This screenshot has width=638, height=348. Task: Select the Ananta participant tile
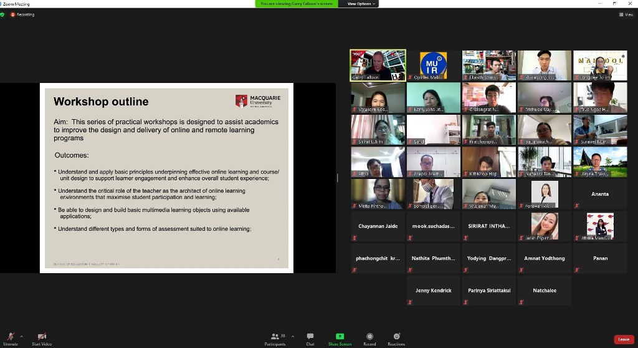600,194
